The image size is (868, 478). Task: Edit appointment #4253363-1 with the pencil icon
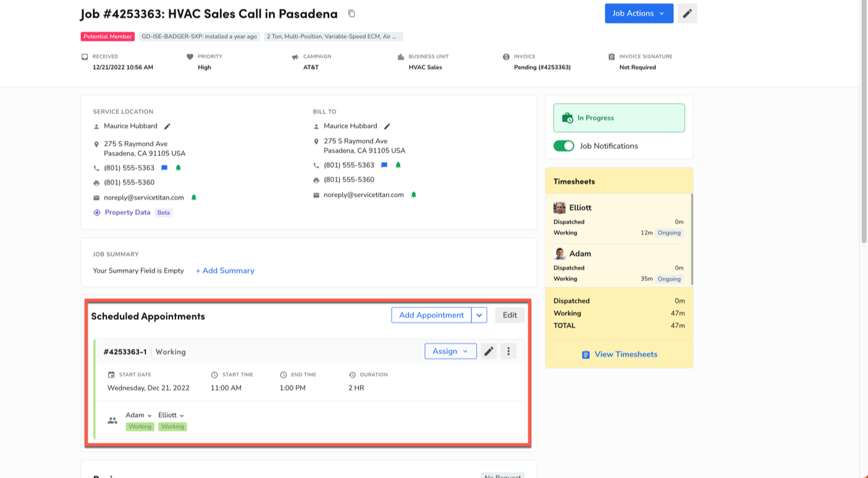point(489,351)
